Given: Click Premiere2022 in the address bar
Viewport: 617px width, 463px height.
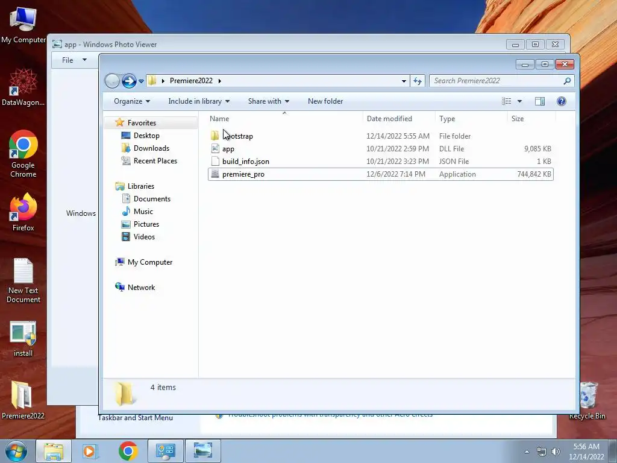Looking at the screenshot, I should pyautogui.click(x=191, y=81).
